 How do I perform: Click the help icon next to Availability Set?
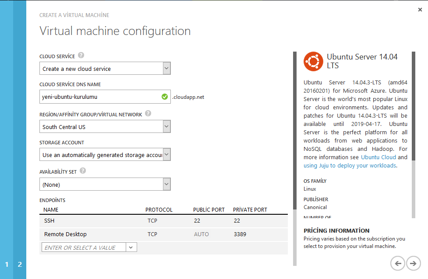tap(83, 171)
